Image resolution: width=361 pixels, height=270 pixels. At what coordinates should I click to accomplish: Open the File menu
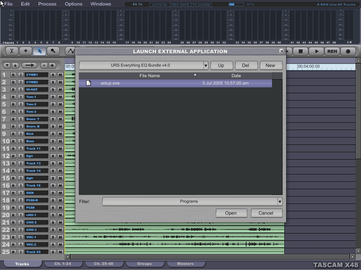coord(8,4)
